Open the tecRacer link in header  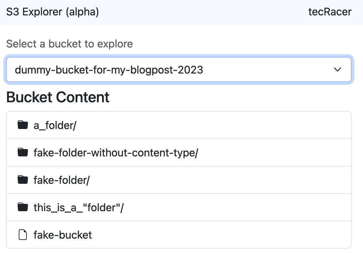click(x=330, y=12)
